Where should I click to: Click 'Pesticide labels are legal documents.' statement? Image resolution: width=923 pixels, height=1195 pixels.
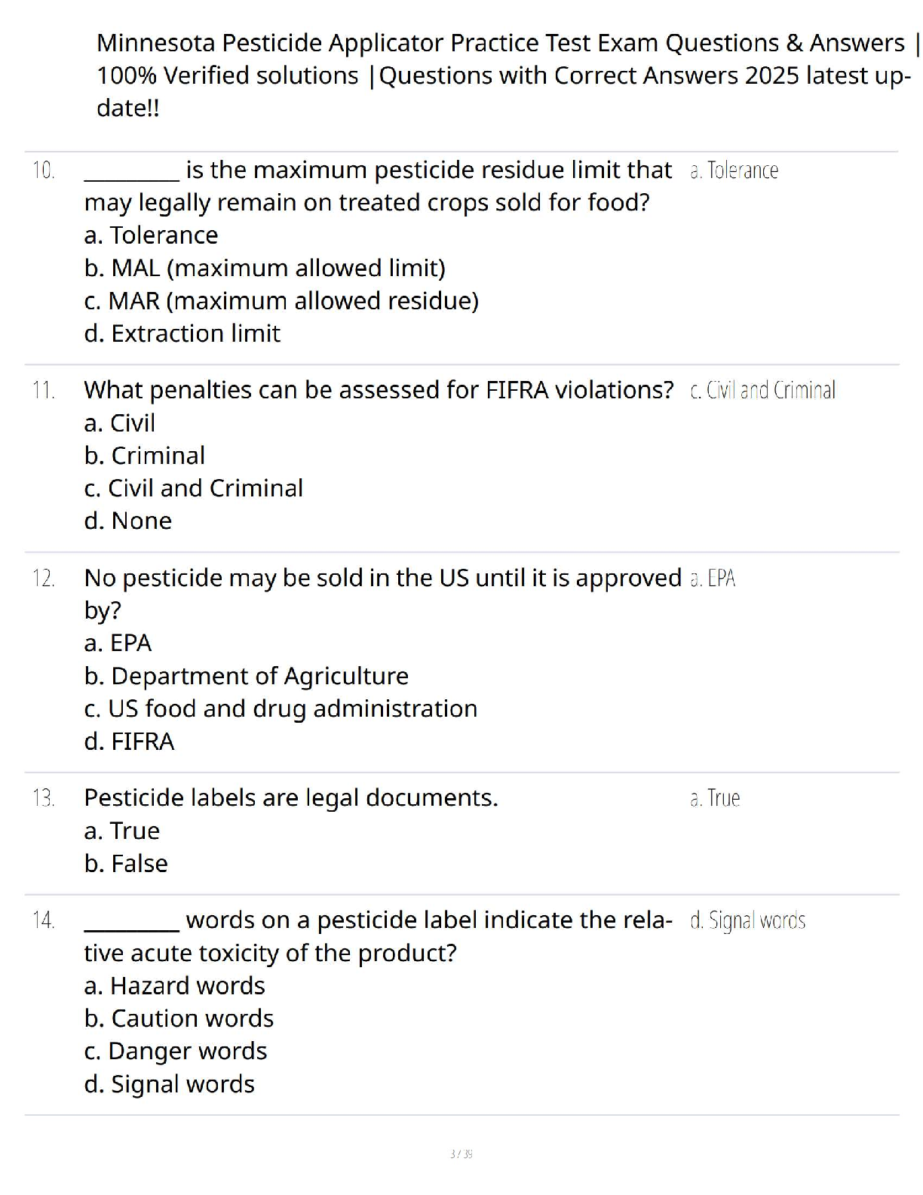[291, 797]
